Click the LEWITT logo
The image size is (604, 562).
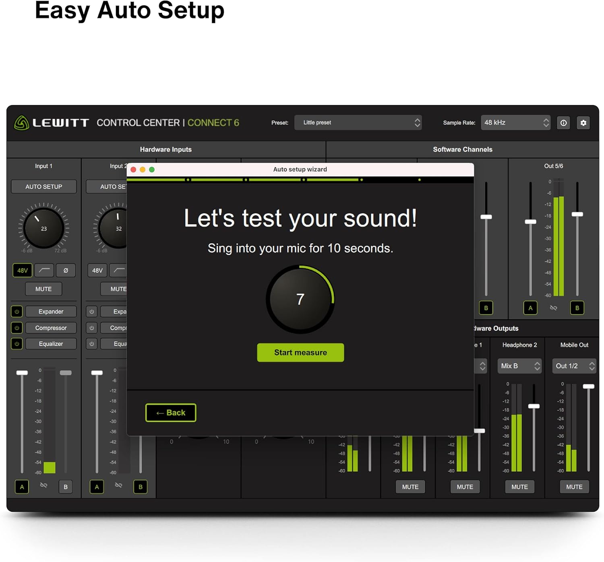coord(51,123)
